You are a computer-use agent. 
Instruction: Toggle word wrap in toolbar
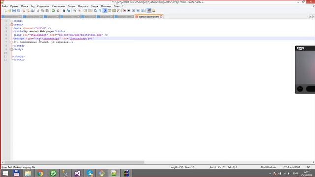click(x=96, y=11)
